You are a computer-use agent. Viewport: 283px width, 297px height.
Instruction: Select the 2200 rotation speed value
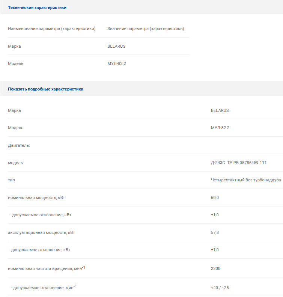215,268
